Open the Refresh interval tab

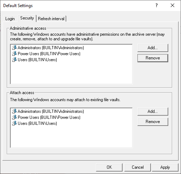51,19
